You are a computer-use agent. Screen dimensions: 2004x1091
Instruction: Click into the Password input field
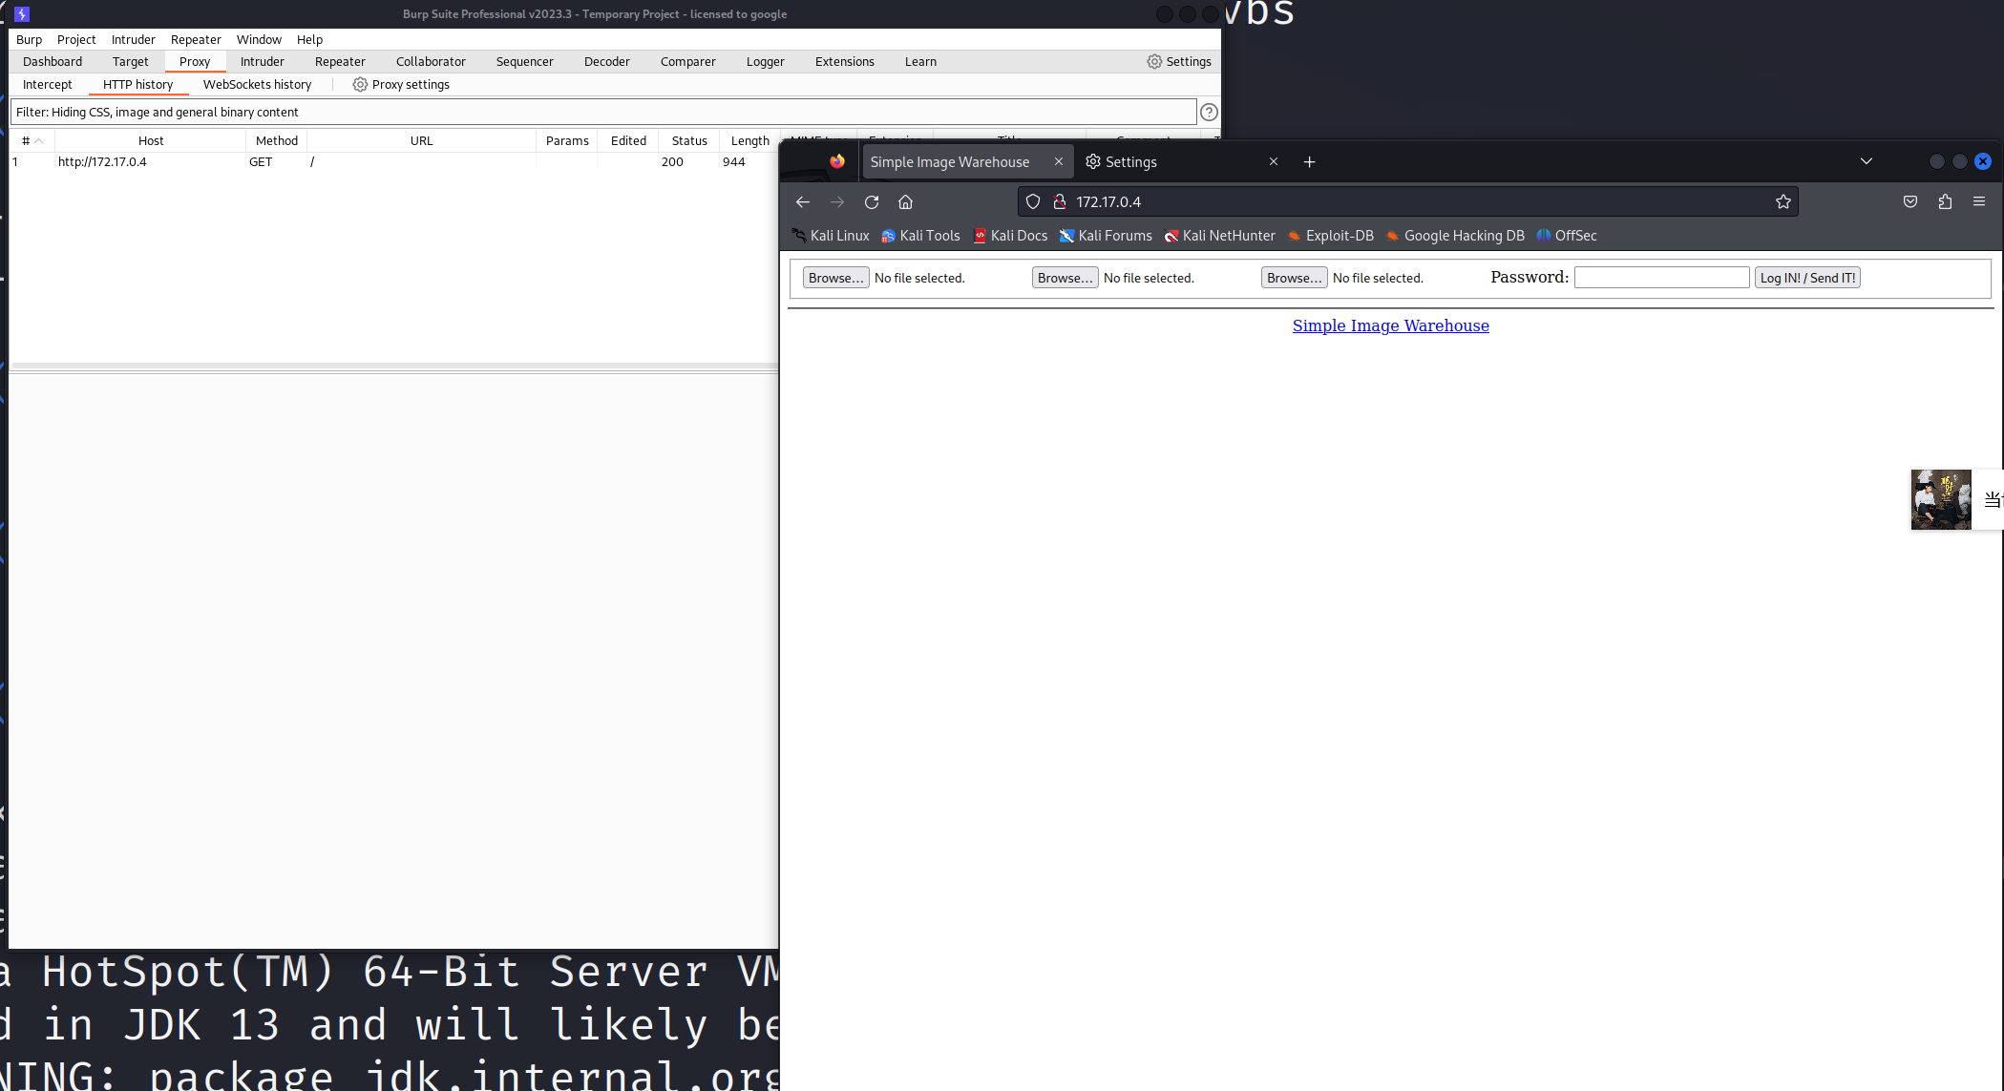coord(1661,278)
